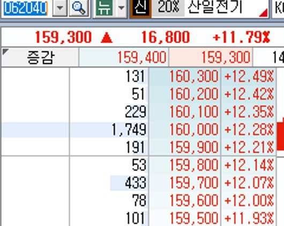
Task: Click percentage +12.14%
Action: click(x=249, y=165)
